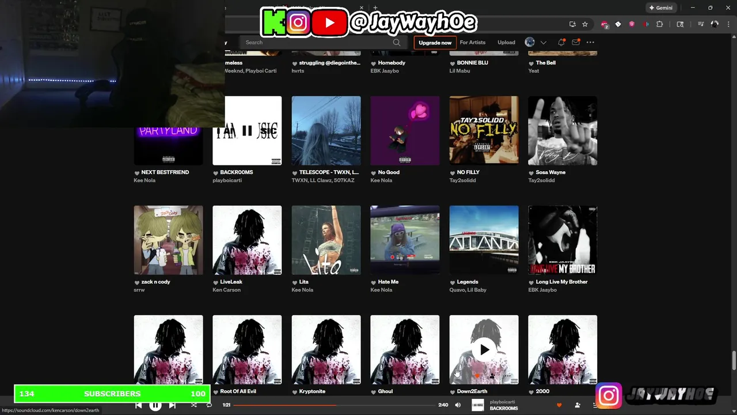
Task: Open the 2000 track title
Action: tap(542, 391)
